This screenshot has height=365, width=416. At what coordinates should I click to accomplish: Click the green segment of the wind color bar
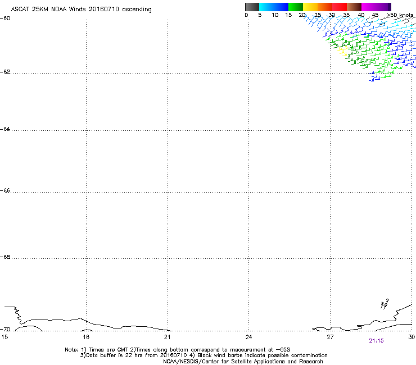point(296,7)
